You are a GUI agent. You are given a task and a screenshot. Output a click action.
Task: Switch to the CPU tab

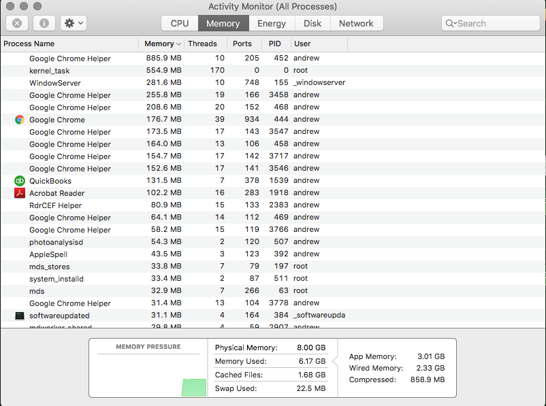click(x=180, y=23)
